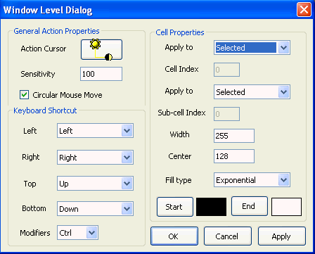Viewport: 315px width, 254px height.
Task: Click the Action Cursor sun icon button
Action: pyautogui.click(x=101, y=49)
